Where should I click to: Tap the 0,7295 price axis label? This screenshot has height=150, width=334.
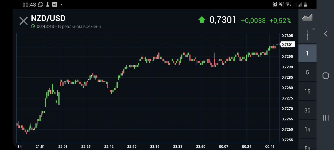click(x=287, y=57)
